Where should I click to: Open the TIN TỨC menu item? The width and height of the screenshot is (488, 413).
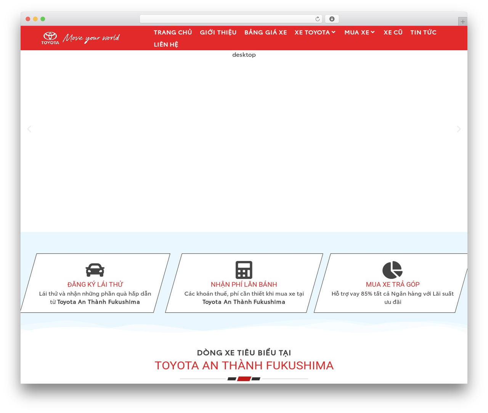point(424,32)
